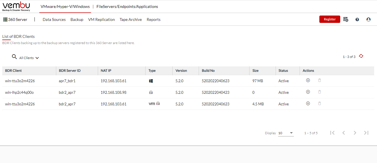The height and width of the screenshot is (163, 377).
Task: Expand the All Clients filter dropdown
Action: pyautogui.click(x=29, y=58)
